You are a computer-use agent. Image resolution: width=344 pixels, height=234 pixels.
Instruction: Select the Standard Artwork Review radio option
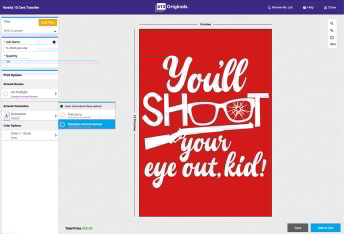62,124
